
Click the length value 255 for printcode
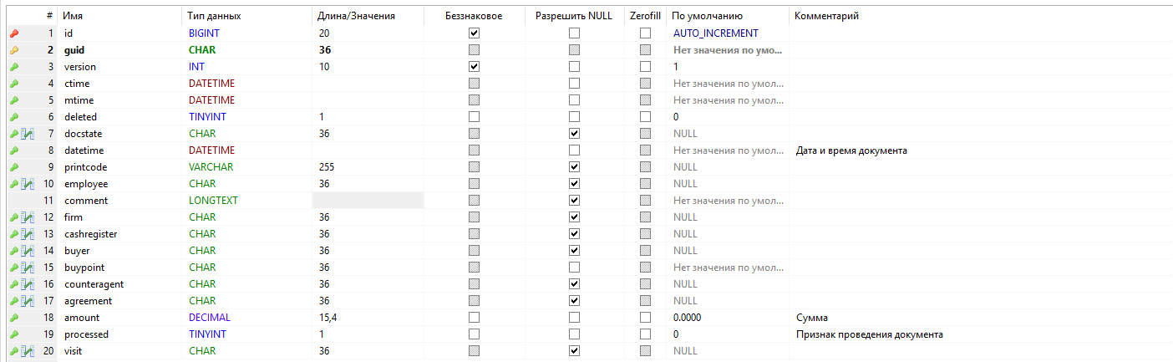click(327, 167)
